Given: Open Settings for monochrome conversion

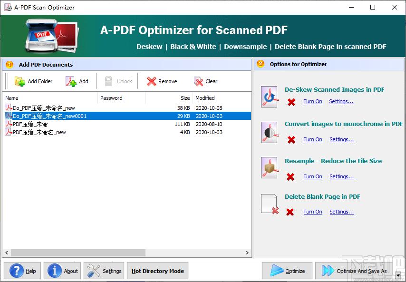Looking at the screenshot, I should point(342,139).
